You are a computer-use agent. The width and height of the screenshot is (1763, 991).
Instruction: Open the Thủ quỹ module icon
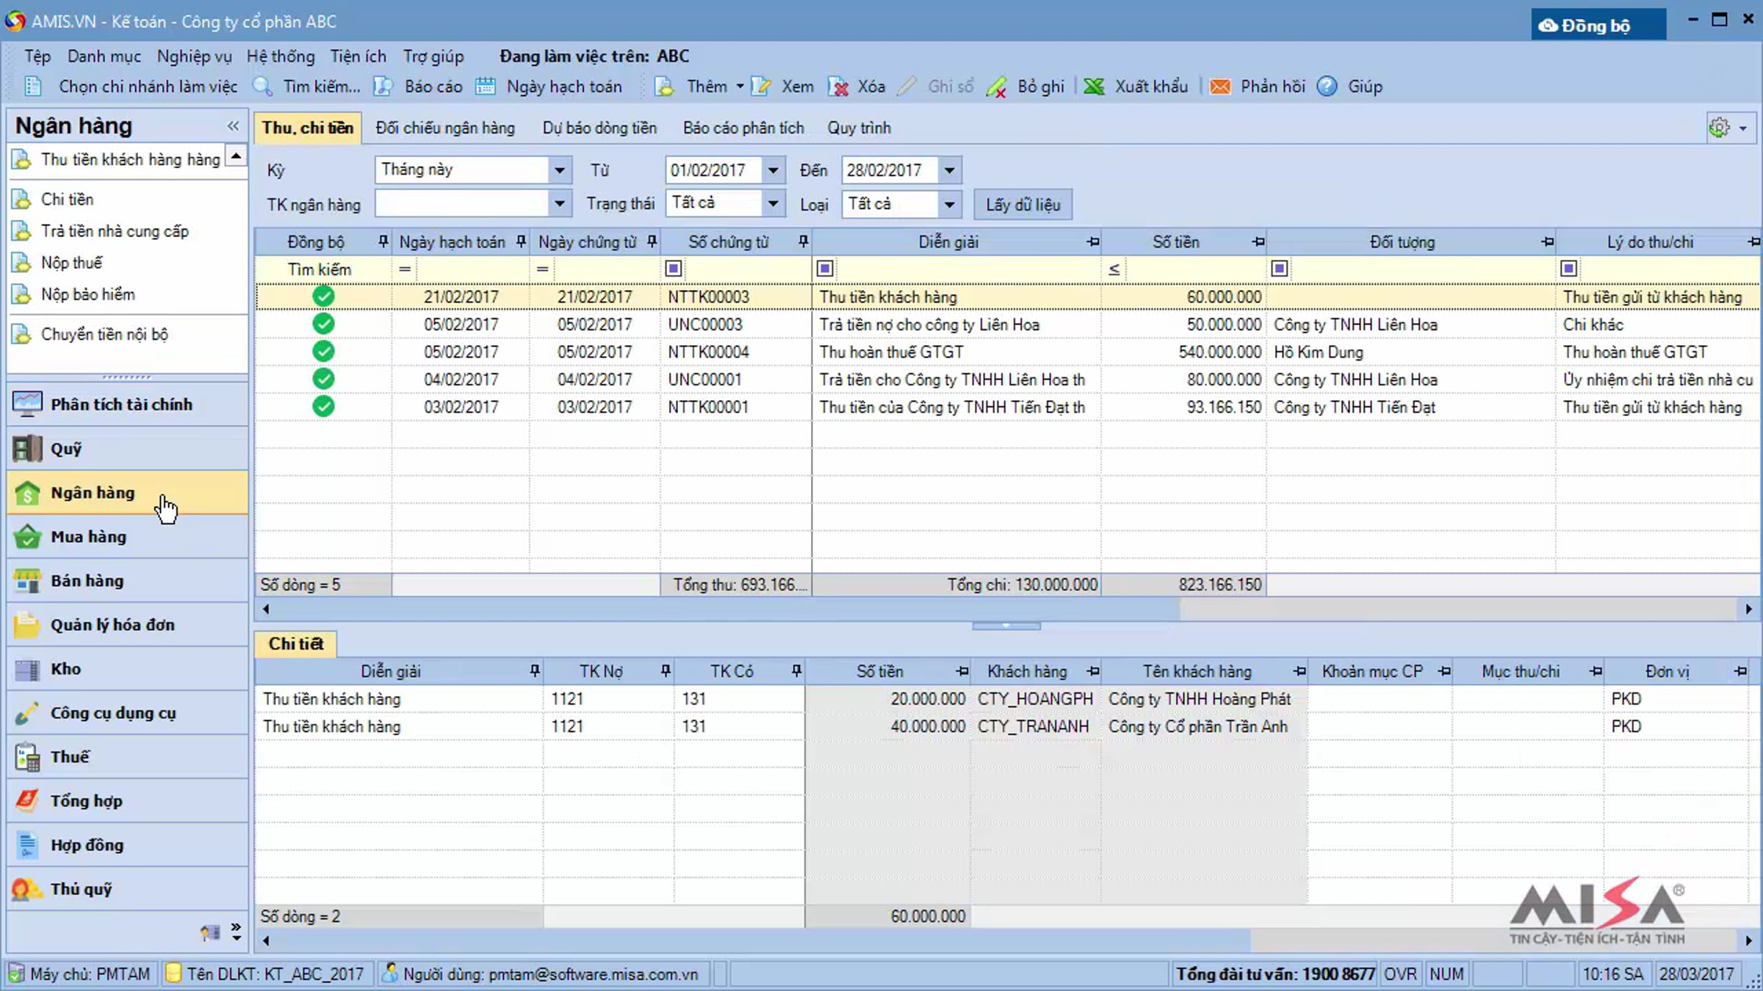(x=27, y=889)
